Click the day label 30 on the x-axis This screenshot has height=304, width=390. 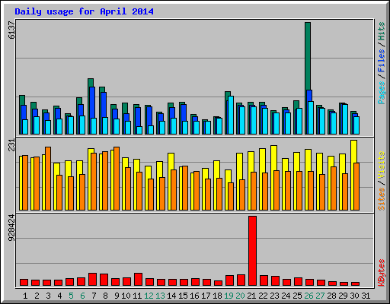point(354,296)
